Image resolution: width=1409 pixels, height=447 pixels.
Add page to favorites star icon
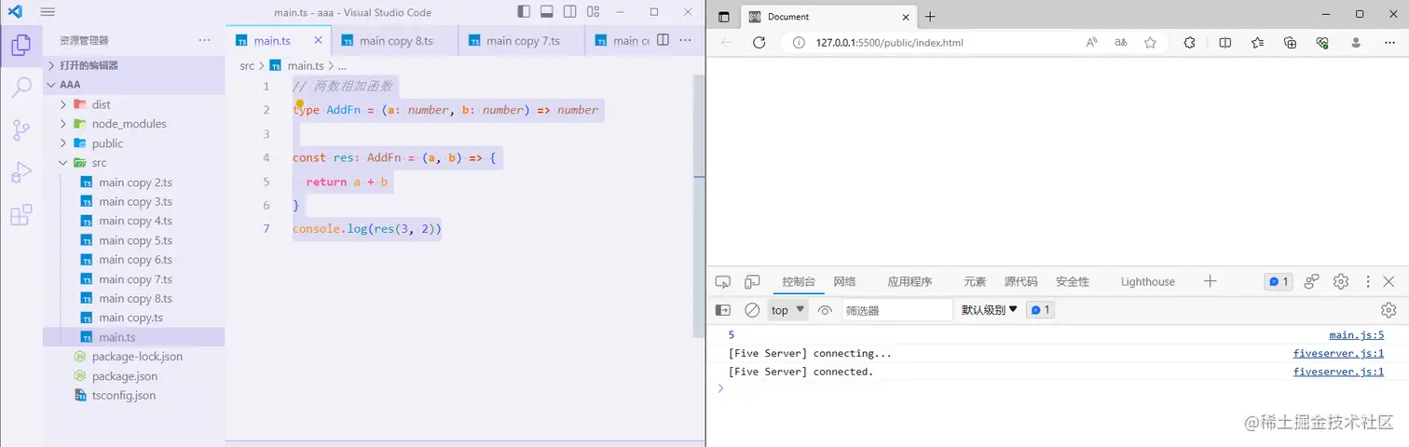[1150, 43]
